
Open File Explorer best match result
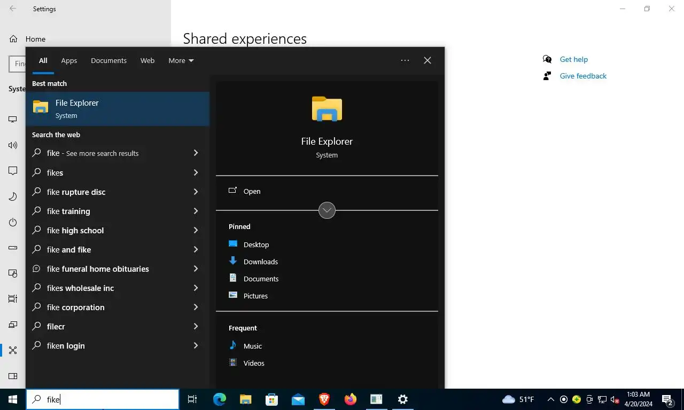[118, 109]
